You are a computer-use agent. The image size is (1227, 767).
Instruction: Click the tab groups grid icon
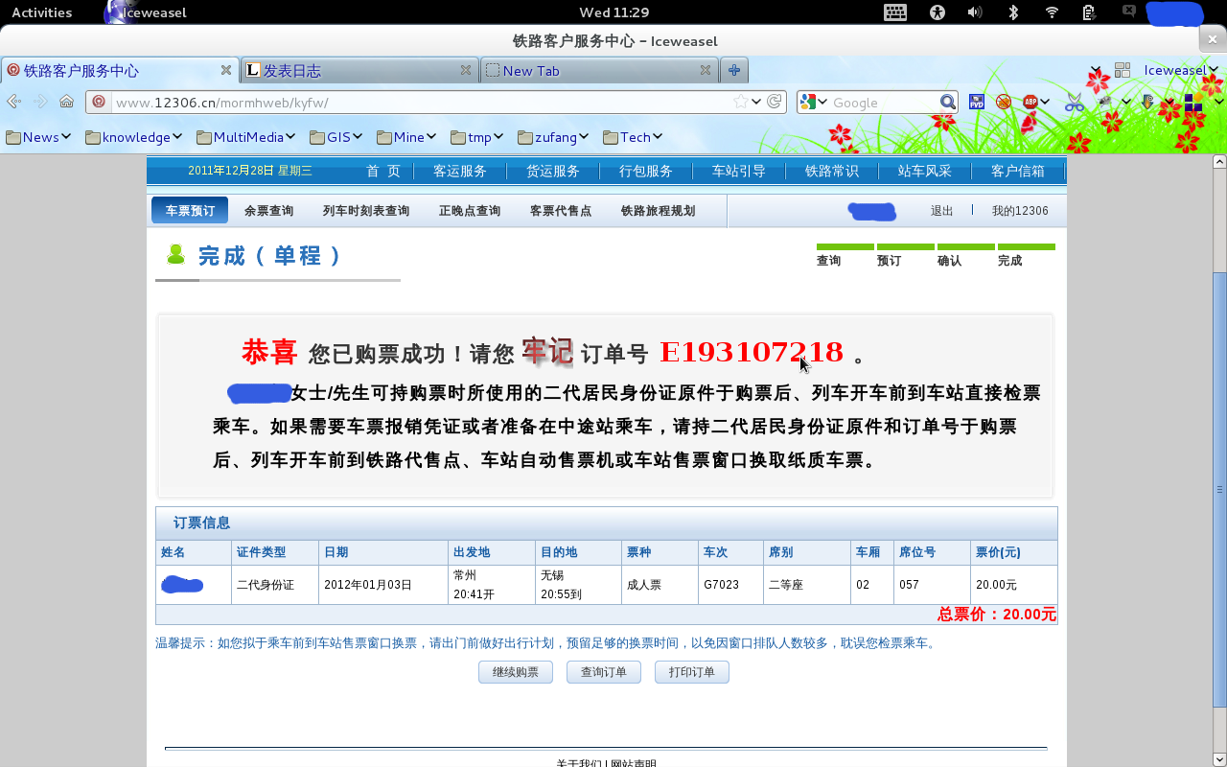click(1122, 70)
